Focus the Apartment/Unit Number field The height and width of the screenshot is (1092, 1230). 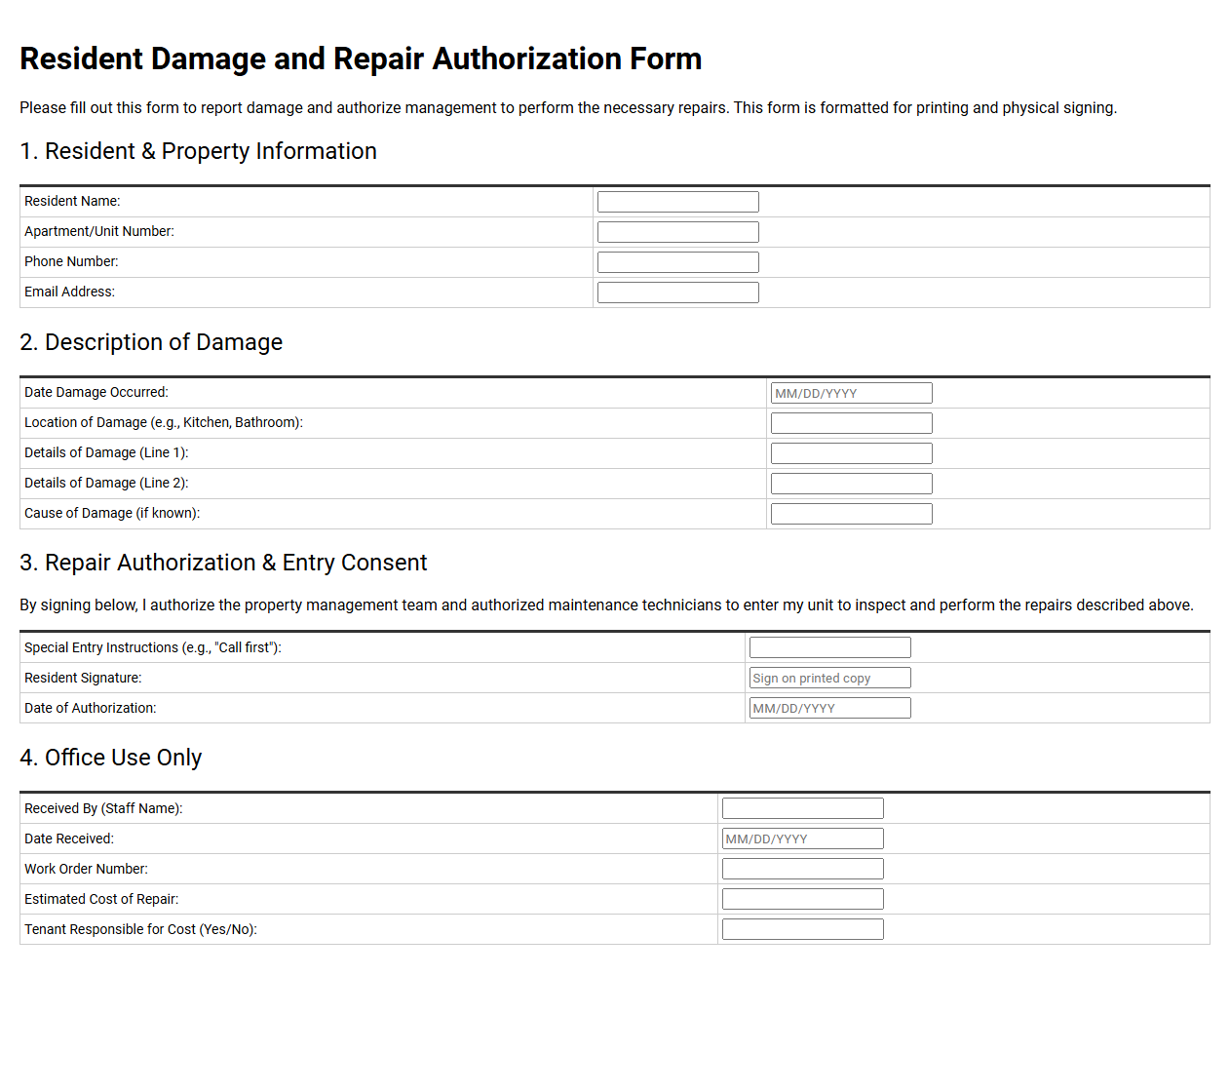coord(677,232)
